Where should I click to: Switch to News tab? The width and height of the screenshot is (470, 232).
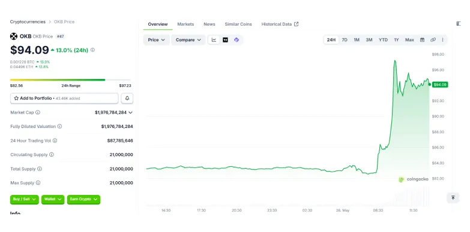click(209, 24)
